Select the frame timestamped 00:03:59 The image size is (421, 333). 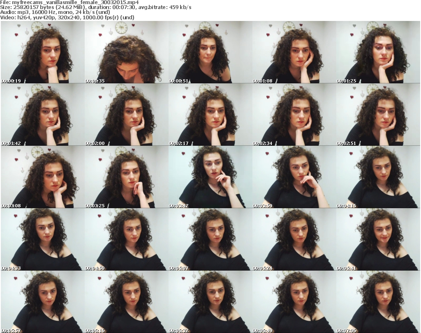pyautogui.click(x=294, y=177)
